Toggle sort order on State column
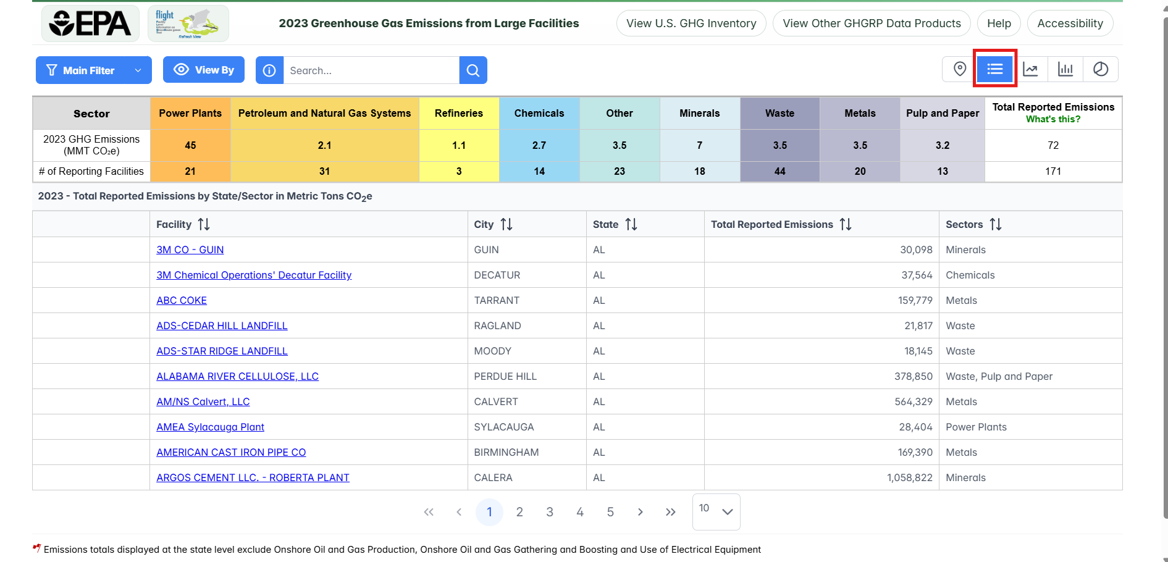The width and height of the screenshot is (1168, 562). (631, 224)
